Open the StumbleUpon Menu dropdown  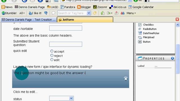click(x=131, y=13)
